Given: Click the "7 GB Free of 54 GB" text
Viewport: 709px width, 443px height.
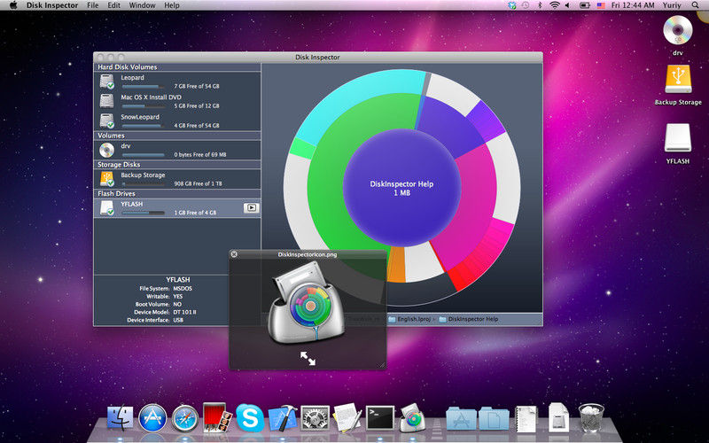Looking at the screenshot, I should click(197, 86).
